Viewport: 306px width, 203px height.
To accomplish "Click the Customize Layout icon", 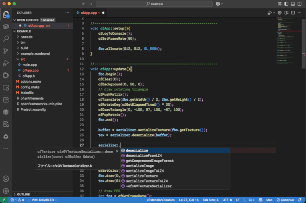I will click(x=280, y=4).
